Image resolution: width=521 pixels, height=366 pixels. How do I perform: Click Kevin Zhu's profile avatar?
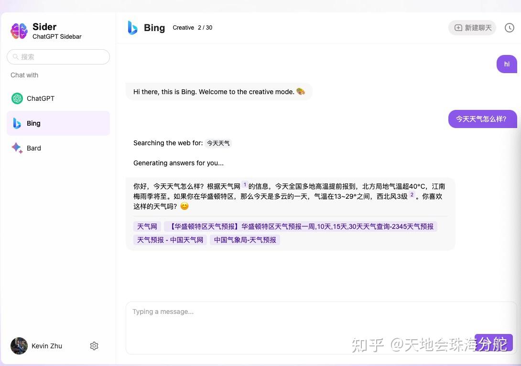coord(19,345)
